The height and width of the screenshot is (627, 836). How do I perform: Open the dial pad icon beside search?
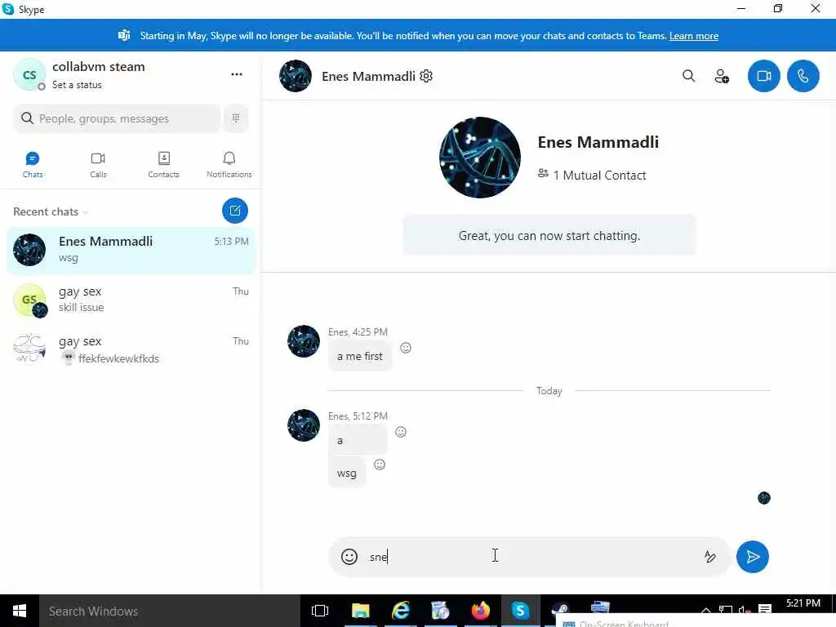click(x=236, y=118)
